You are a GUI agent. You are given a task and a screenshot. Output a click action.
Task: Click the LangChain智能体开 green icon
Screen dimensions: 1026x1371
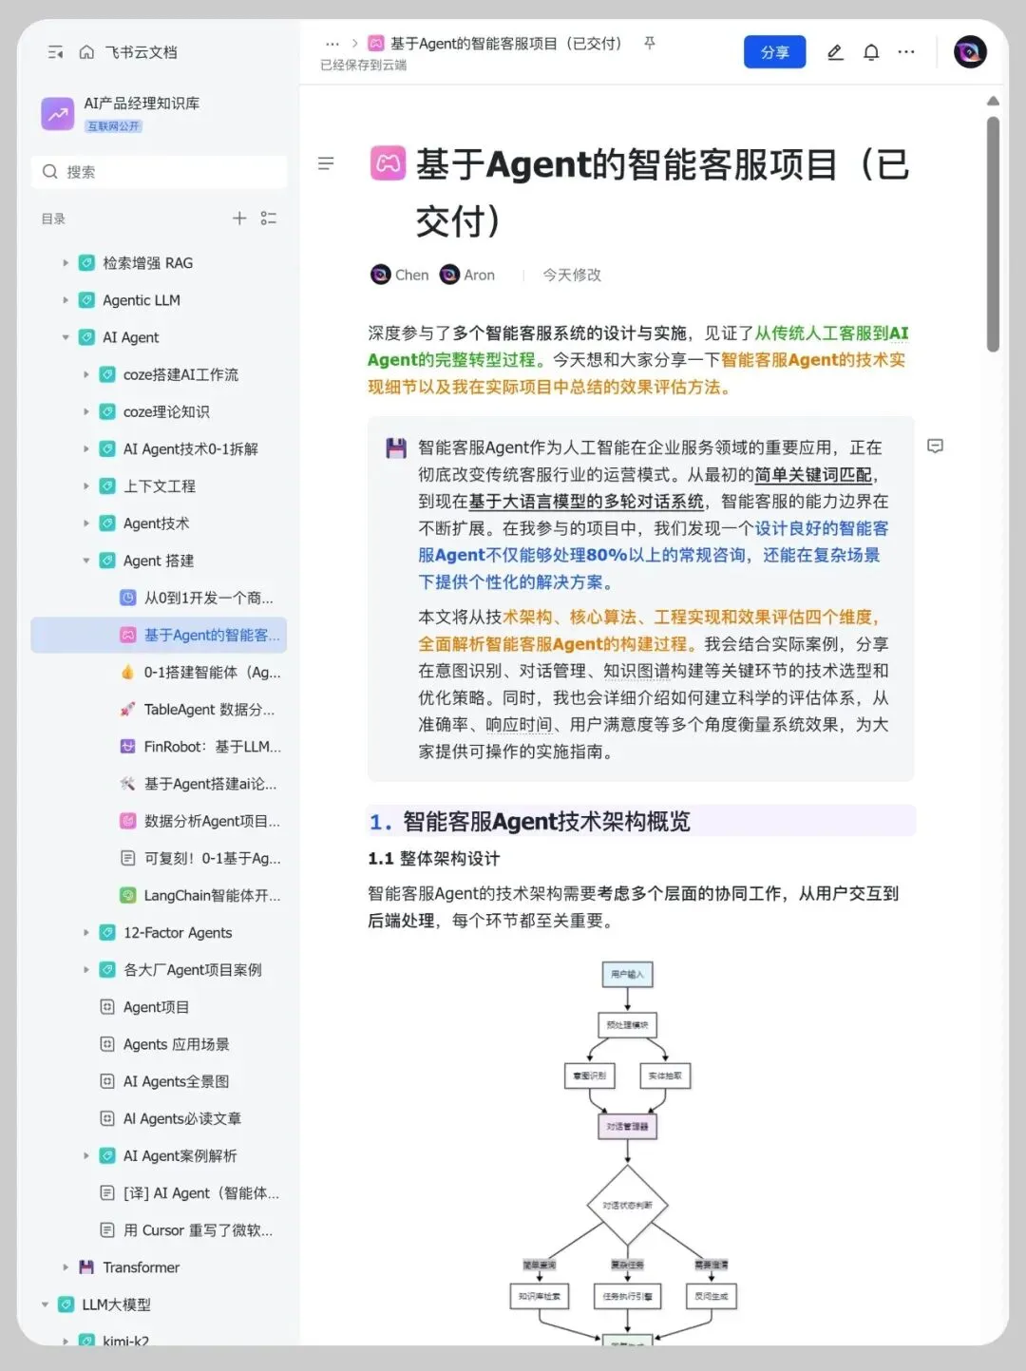127,895
